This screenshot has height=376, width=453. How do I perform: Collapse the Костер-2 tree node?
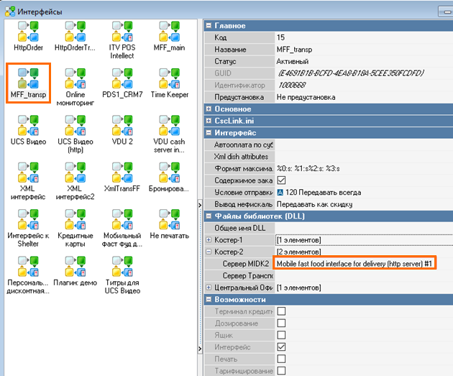click(209, 252)
